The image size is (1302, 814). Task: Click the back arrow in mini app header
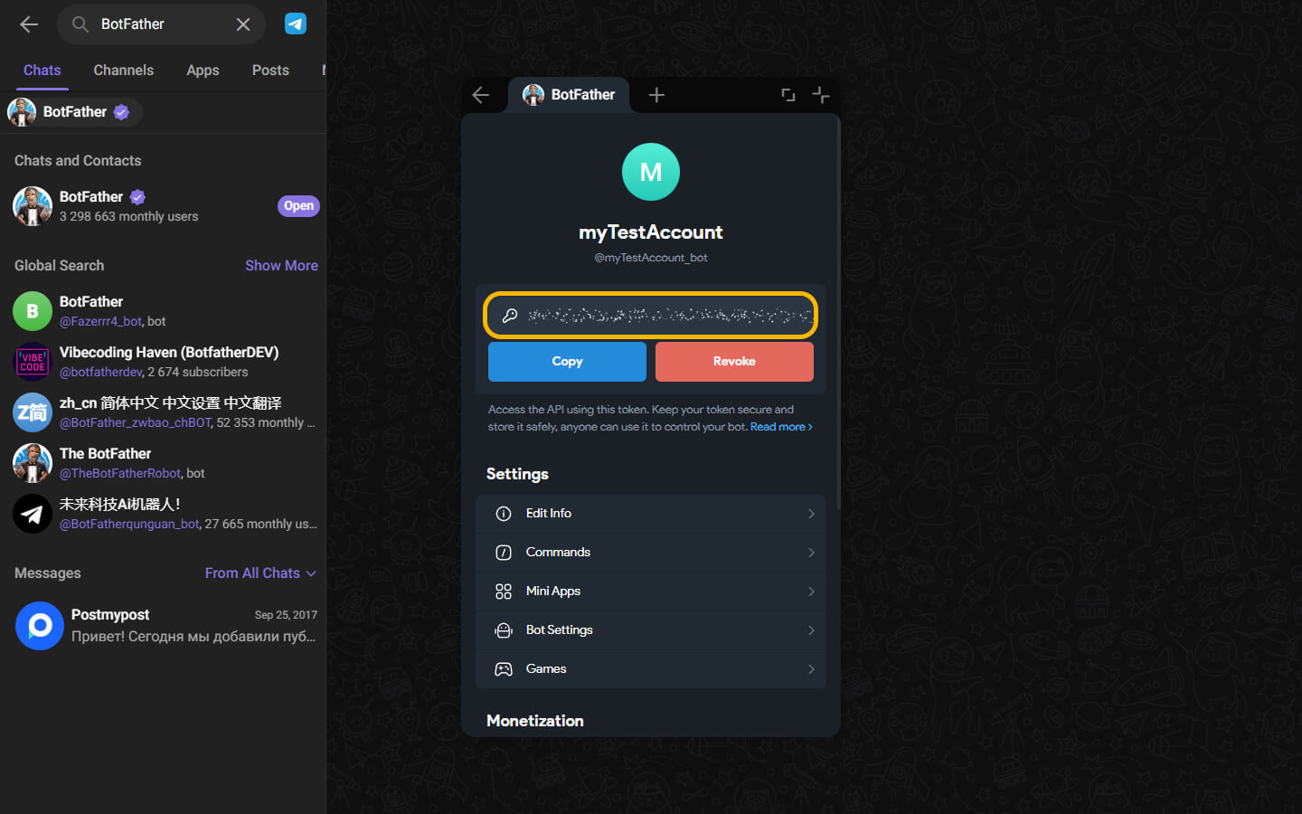tap(481, 95)
